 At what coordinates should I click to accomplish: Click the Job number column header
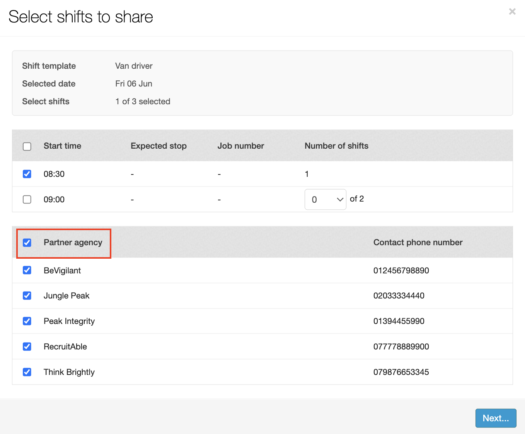tap(240, 146)
